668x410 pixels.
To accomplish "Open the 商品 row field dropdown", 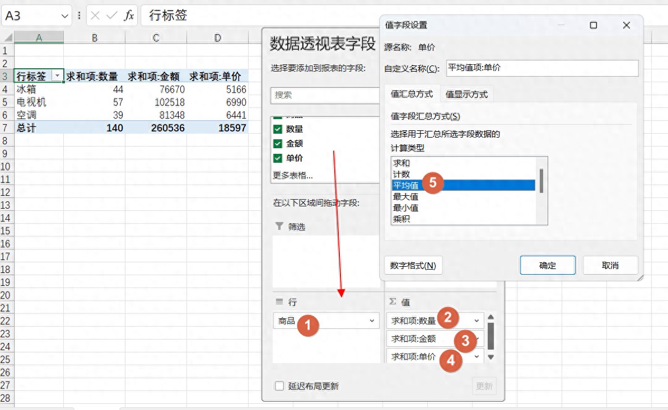I will coord(372,321).
